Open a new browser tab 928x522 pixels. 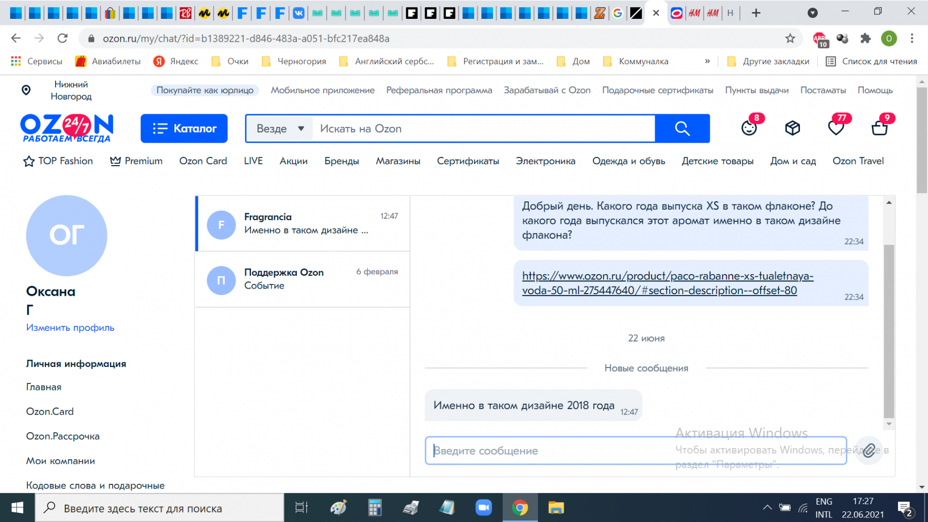click(756, 13)
